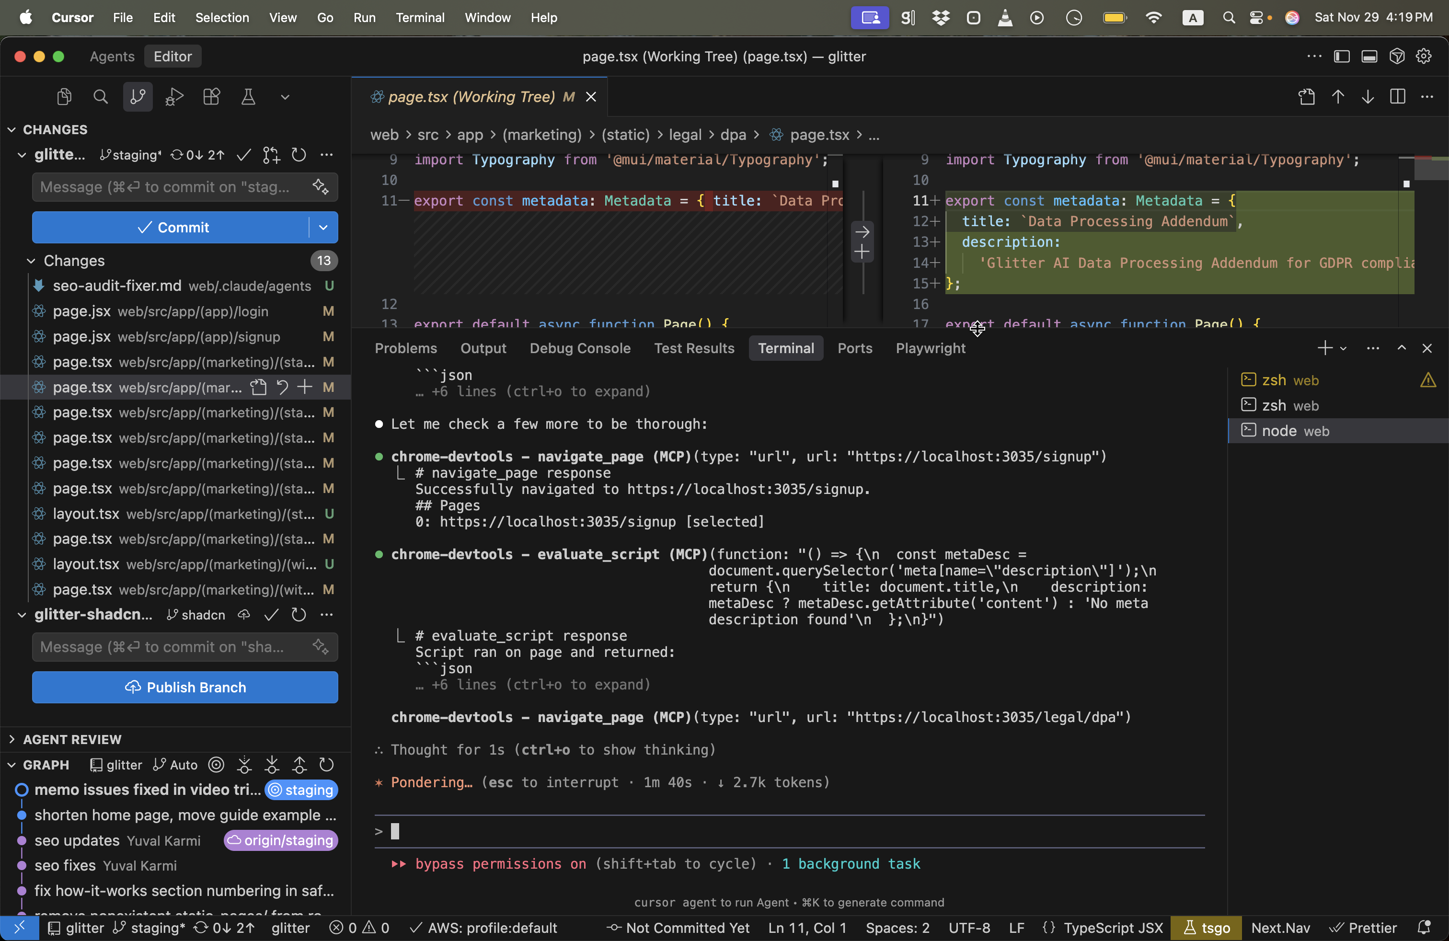The image size is (1449, 941).
Task: Create a pull request from glitter repo header
Action: [271, 155]
